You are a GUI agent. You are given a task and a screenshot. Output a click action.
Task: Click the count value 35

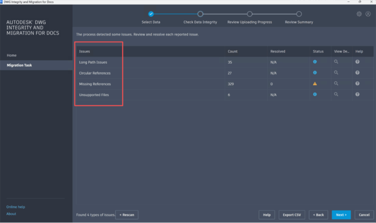point(230,62)
